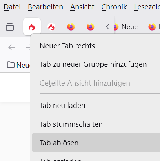Screen dimensions: 160x161
Task: Open the Neue bookmarks folder
Action: click(18, 65)
